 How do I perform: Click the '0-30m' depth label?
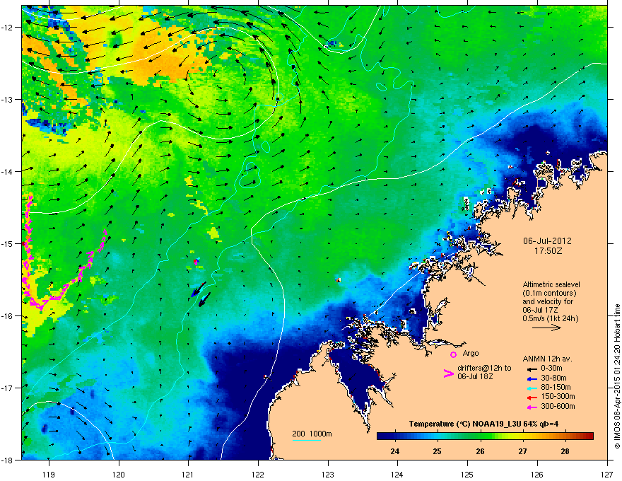(x=551, y=368)
